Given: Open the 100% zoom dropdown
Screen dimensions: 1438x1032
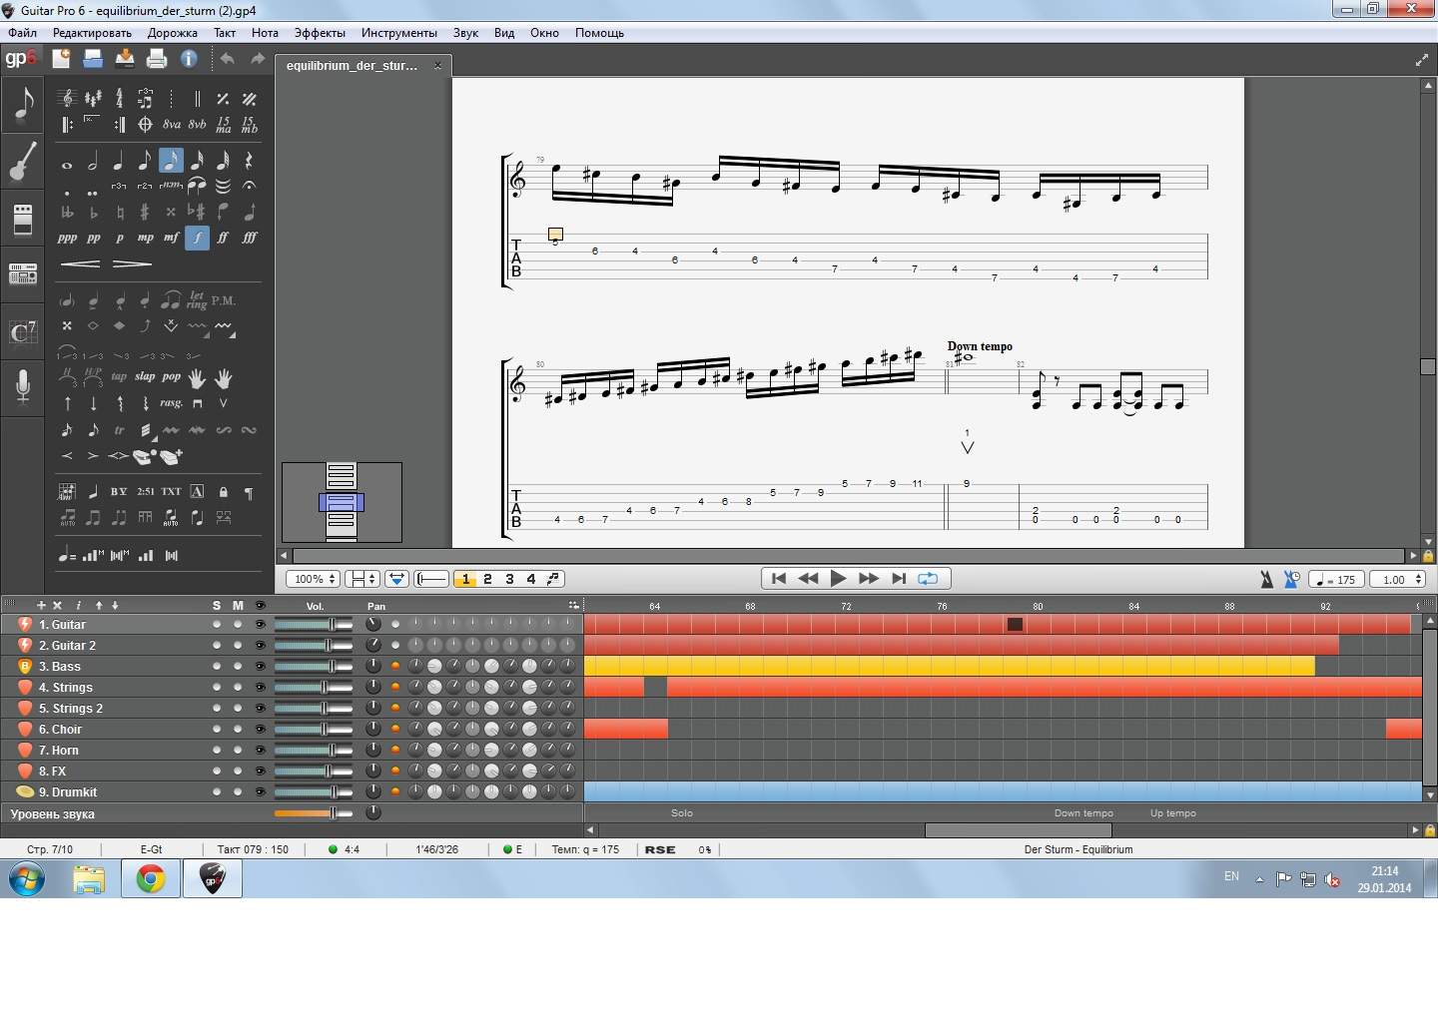Looking at the screenshot, I should [x=313, y=579].
